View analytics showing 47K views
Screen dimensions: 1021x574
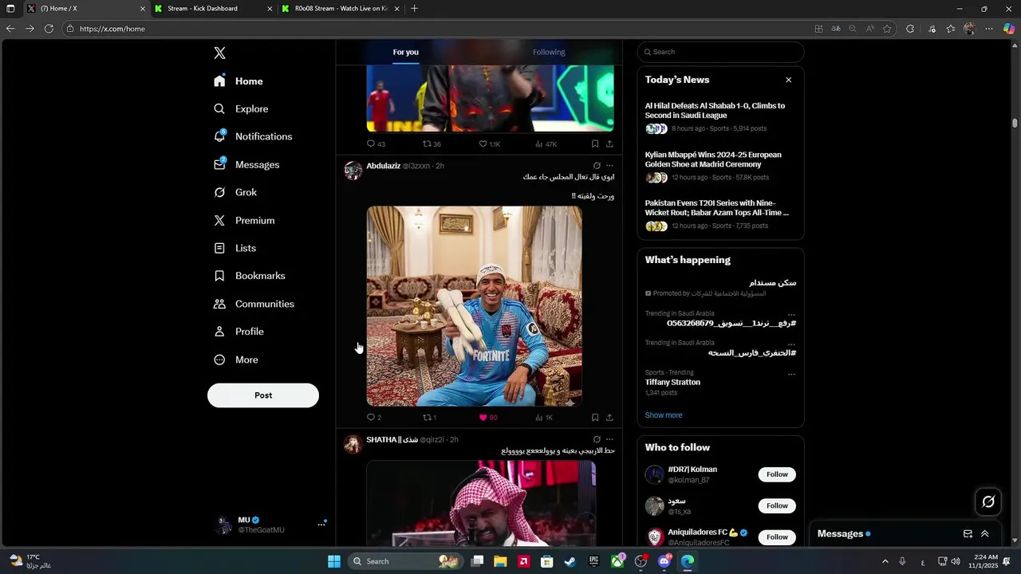[546, 144]
